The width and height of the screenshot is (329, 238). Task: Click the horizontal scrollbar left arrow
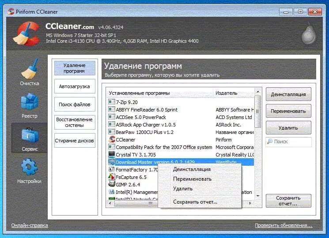pyautogui.click(x=110, y=203)
